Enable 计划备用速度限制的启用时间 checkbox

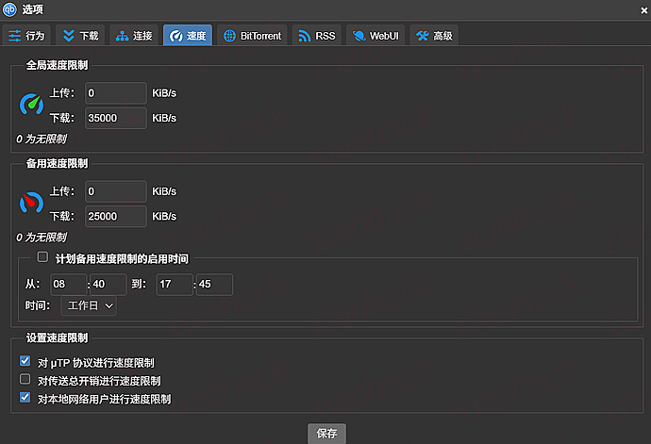pos(42,256)
